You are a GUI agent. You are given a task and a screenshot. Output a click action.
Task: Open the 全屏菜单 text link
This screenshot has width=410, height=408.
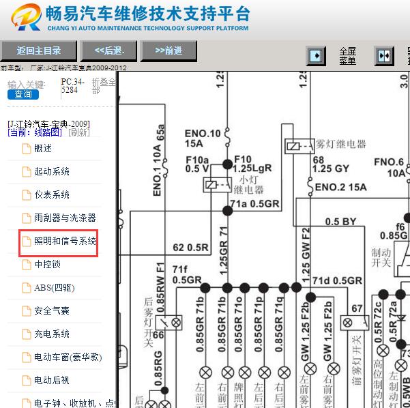coord(347,56)
